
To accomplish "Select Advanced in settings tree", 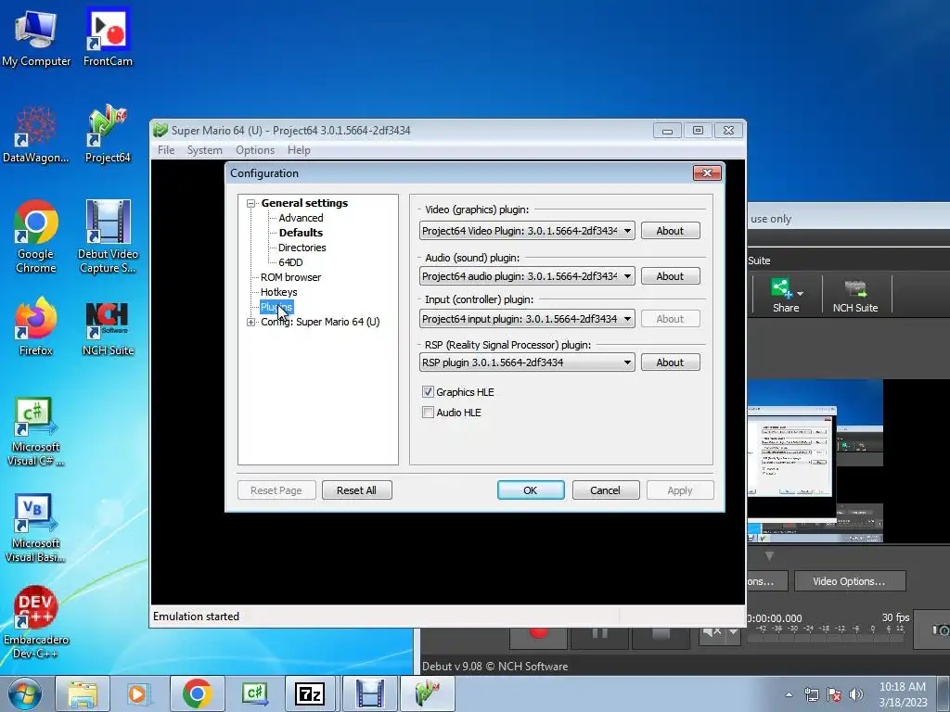I will (302, 218).
